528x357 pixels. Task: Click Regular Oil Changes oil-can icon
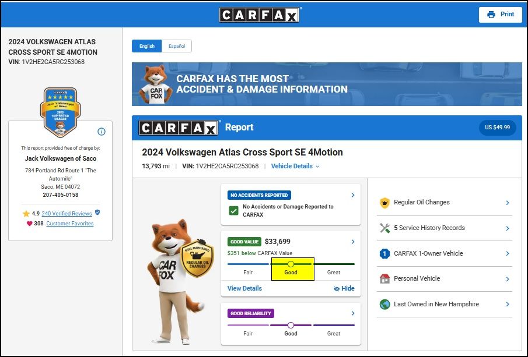point(385,203)
